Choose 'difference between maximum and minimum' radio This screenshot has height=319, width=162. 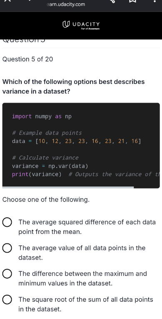[x=7, y=274]
